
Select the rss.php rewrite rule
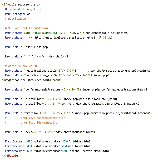[x=26, y=47]
